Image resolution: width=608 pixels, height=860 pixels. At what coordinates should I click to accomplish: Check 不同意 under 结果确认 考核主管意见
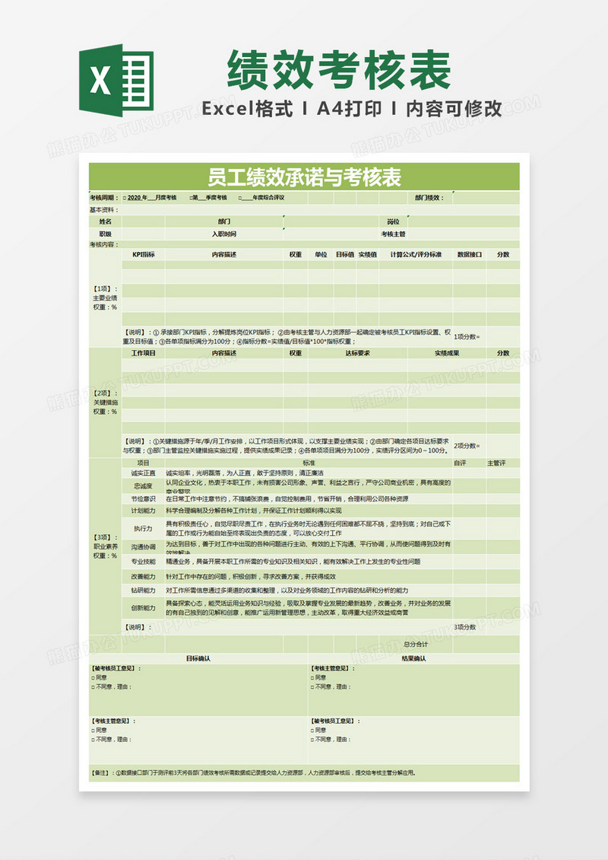point(312,686)
